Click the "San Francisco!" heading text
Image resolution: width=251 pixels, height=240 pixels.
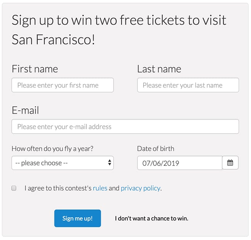coord(53,39)
